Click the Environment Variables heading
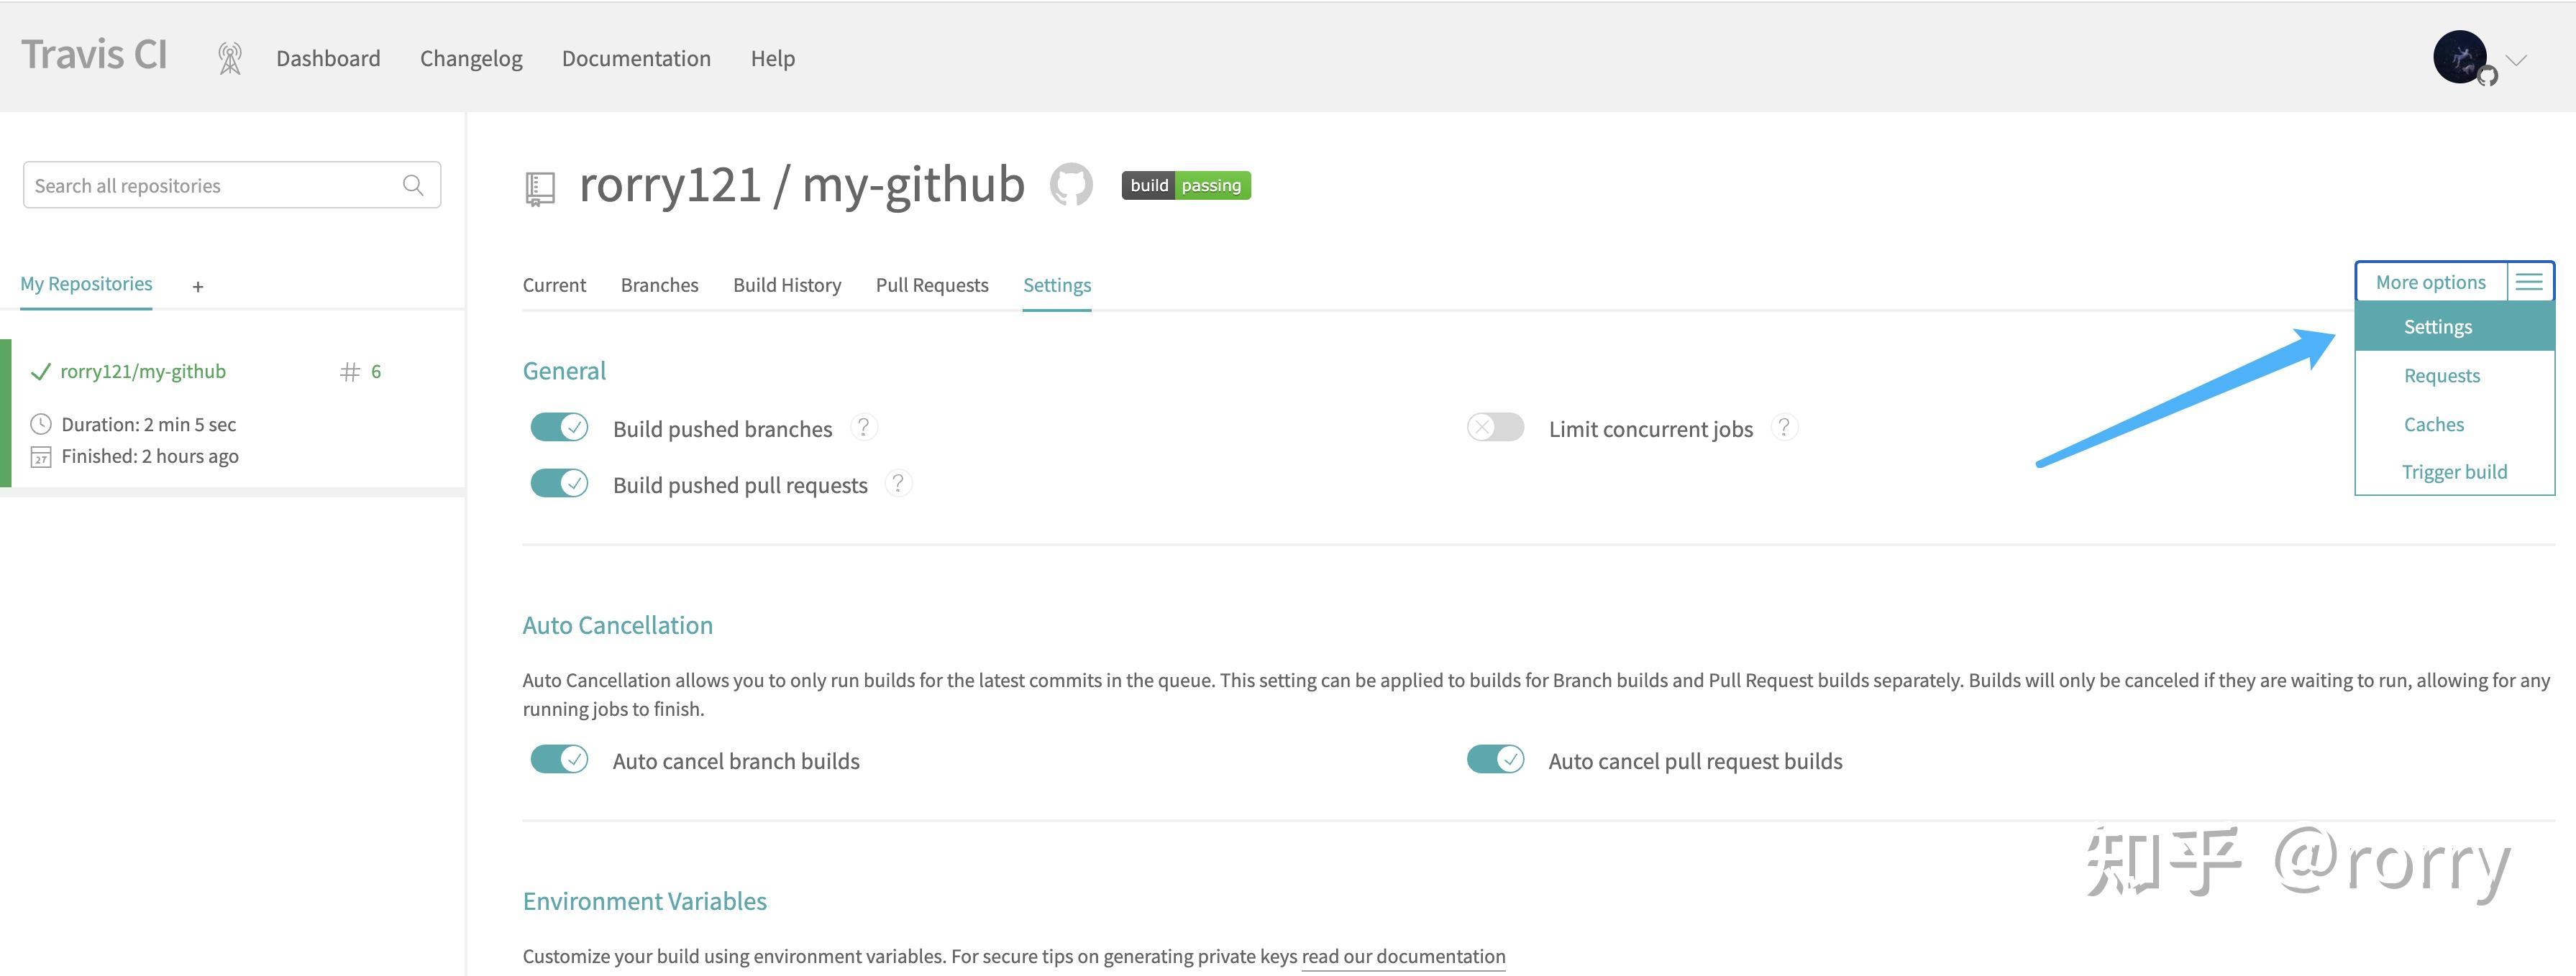The height and width of the screenshot is (976, 2576). click(x=644, y=901)
